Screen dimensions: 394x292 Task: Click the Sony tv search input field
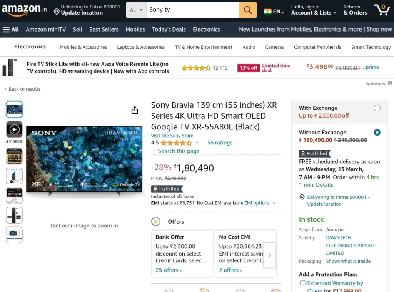pyautogui.click(x=193, y=10)
